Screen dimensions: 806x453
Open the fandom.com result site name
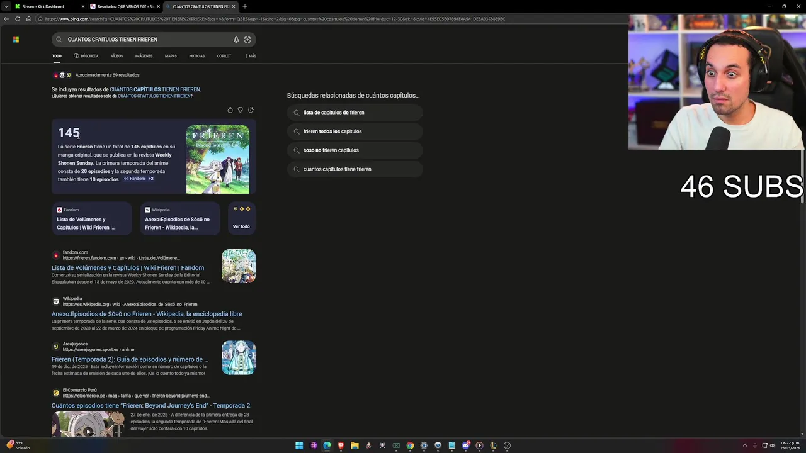click(76, 252)
